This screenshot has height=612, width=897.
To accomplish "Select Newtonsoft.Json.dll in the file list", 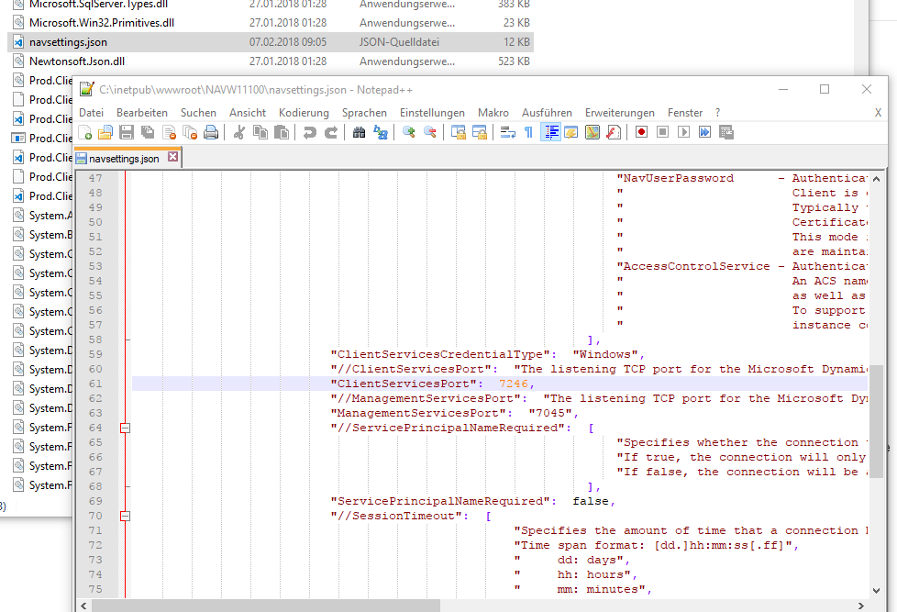I will pos(77,61).
